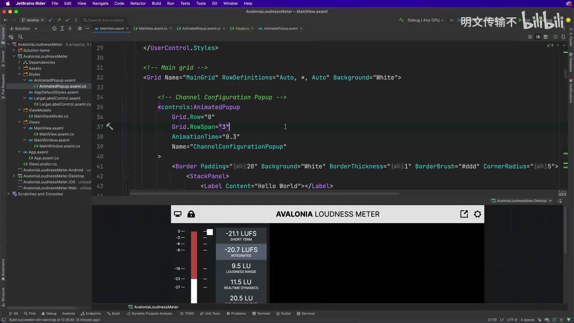The height and width of the screenshot is (323, 574).
Task: Collapse the Views folder
Action: [19, 122]
